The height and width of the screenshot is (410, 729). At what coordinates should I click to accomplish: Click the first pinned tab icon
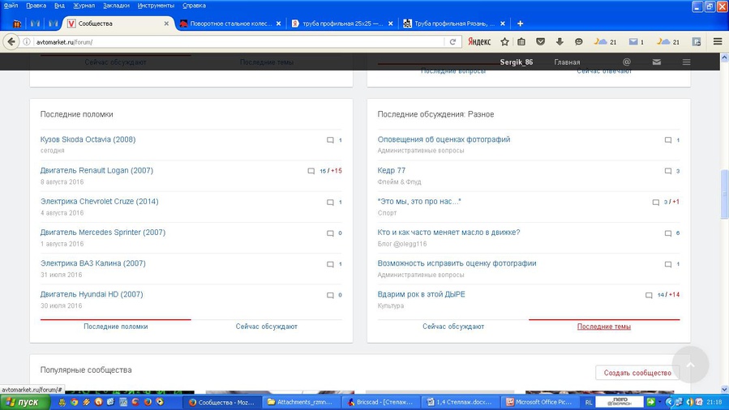tap(17, 23)
